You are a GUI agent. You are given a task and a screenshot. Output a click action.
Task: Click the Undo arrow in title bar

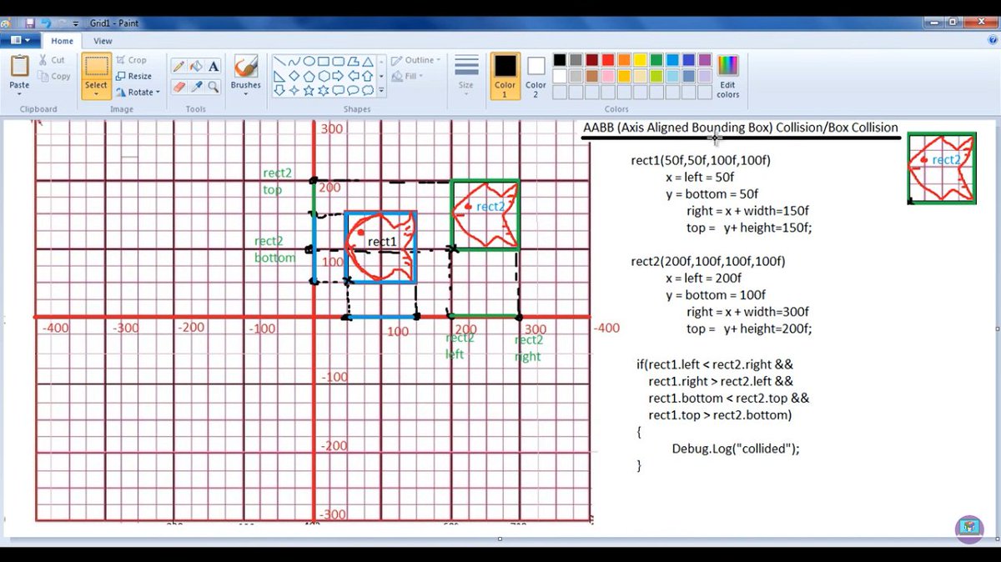44,23
